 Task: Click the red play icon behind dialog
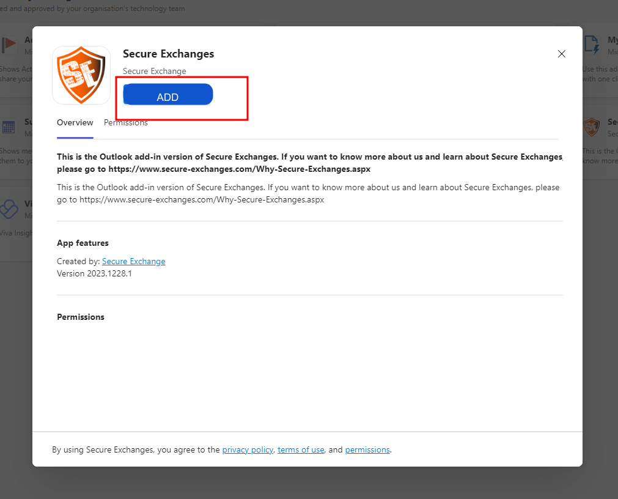point(9,45)
